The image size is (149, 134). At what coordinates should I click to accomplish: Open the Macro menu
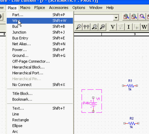[x=25, y=8]
